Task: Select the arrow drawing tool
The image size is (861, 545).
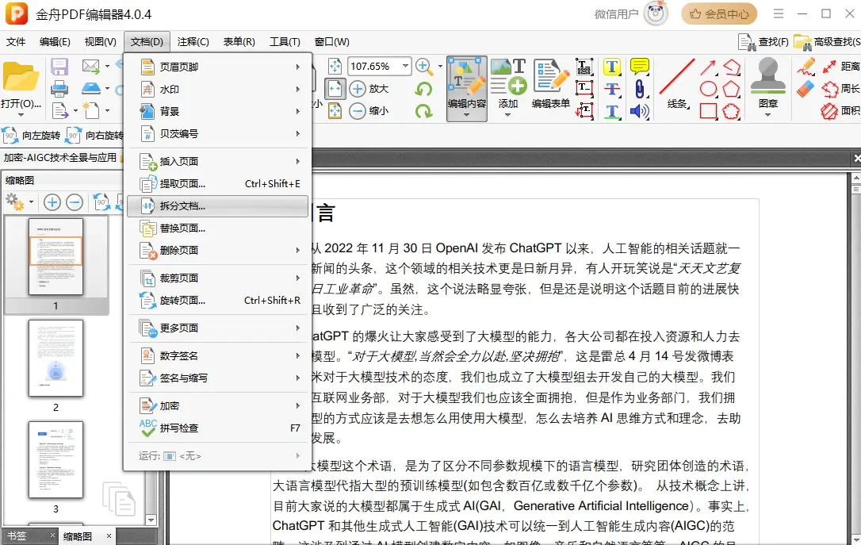Action: (x=708, y=67)
